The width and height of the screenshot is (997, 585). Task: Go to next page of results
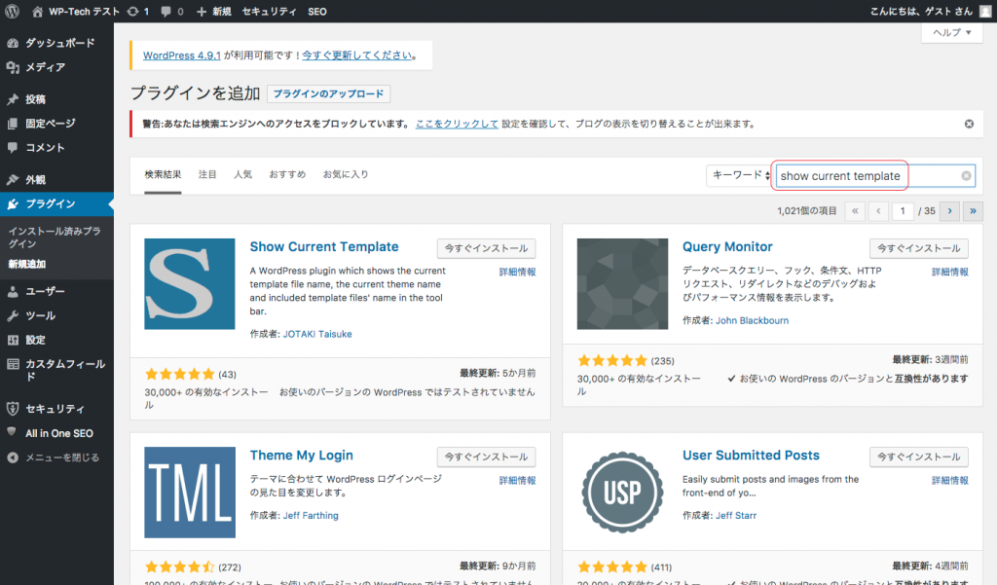point(950,211)
